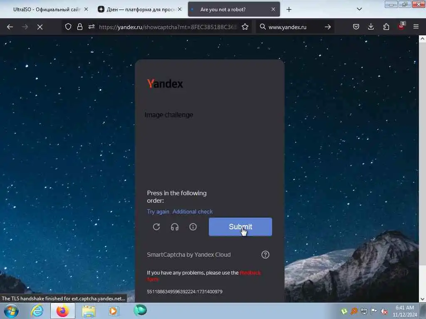
Task: Stop page loading with the X button
Action: [40, 27]
